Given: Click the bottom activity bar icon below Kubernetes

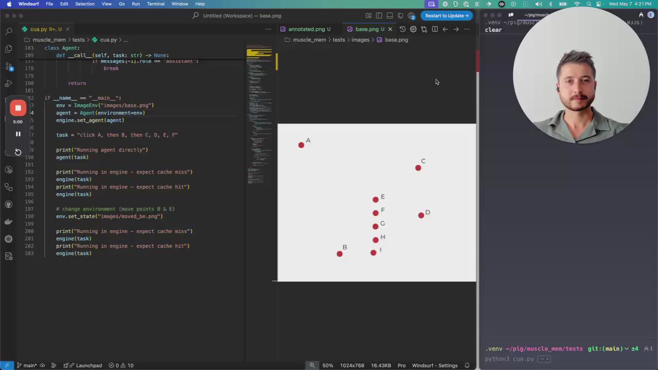Looking at the screenshot, I should pos(9,256).
